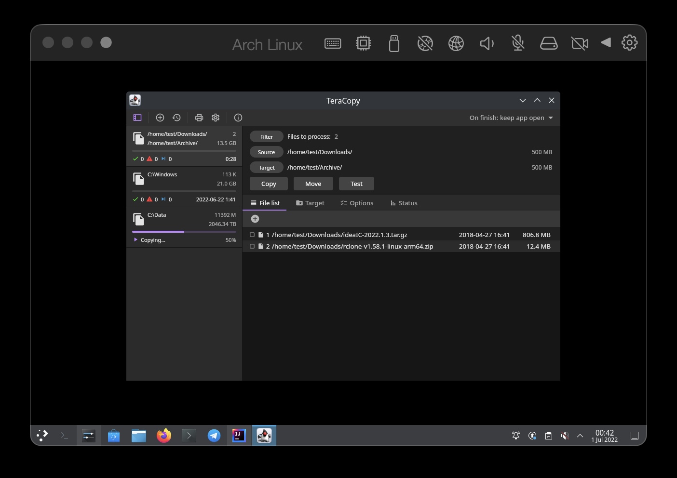The height and width of the screenshot is (478, 677).
Task: Click the 2022-06-22 1:41 timestamp
Action: pyautogui.click(x=216, y=199)
